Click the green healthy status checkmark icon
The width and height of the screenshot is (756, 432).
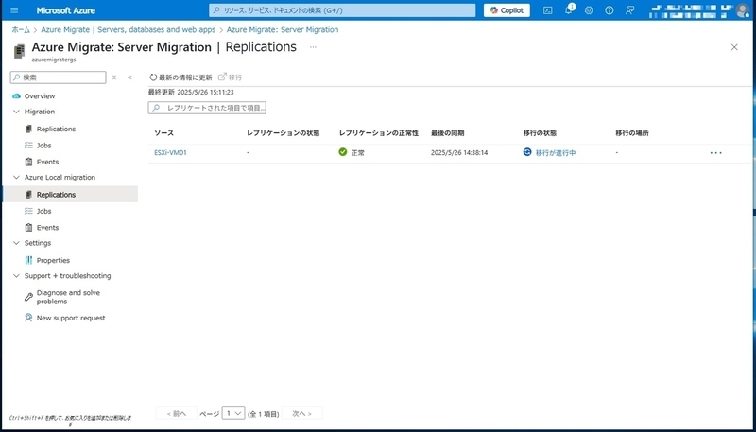click(x=343, y=152)
